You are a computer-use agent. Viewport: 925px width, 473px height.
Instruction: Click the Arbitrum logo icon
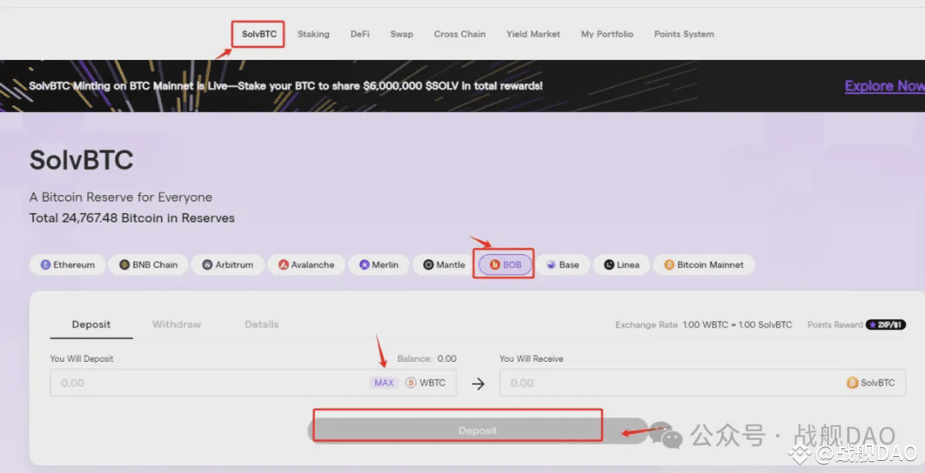207,265
